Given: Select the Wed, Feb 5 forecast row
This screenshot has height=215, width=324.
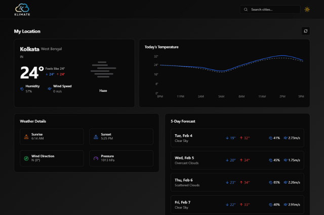Looking at the screenshot, I should 237,159.
